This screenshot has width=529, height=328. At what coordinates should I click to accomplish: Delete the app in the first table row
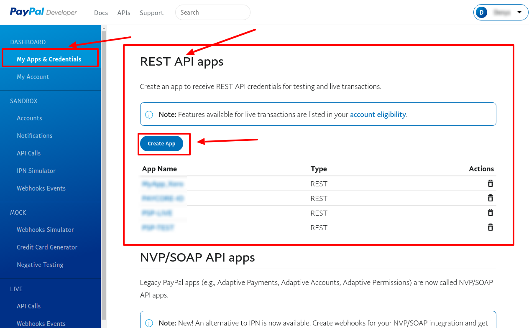(491, 183)
